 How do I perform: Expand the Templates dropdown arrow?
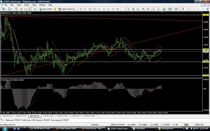(178, 9)
